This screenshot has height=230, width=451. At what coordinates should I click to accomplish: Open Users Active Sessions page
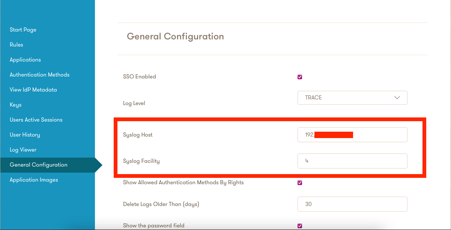pos(36,120)
